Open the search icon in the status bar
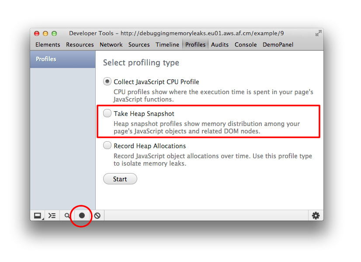 pyautogui.click(x=66, y=215)
